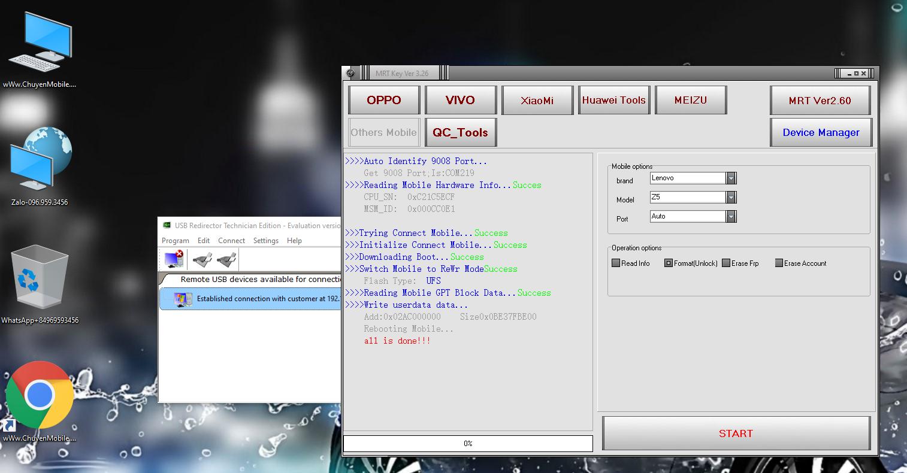Click the 'Get 9008 Port;Is:COM219' log line

point(419,173)
